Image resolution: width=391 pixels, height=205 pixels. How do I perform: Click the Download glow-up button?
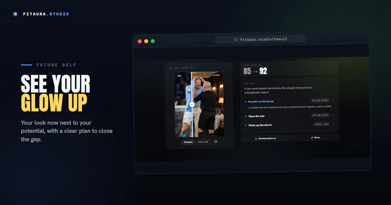[x=265, y=138]
